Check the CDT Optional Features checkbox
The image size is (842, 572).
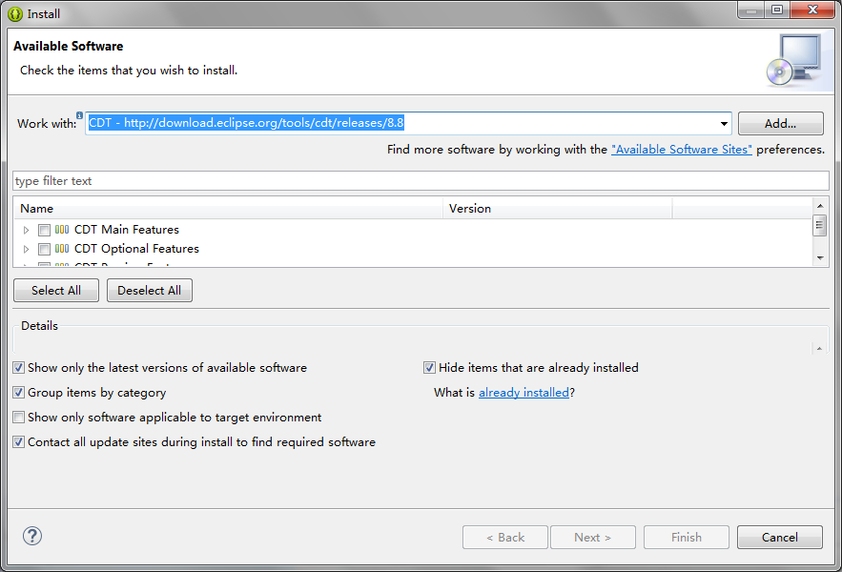pyautogui.click(x=44, y=249)
